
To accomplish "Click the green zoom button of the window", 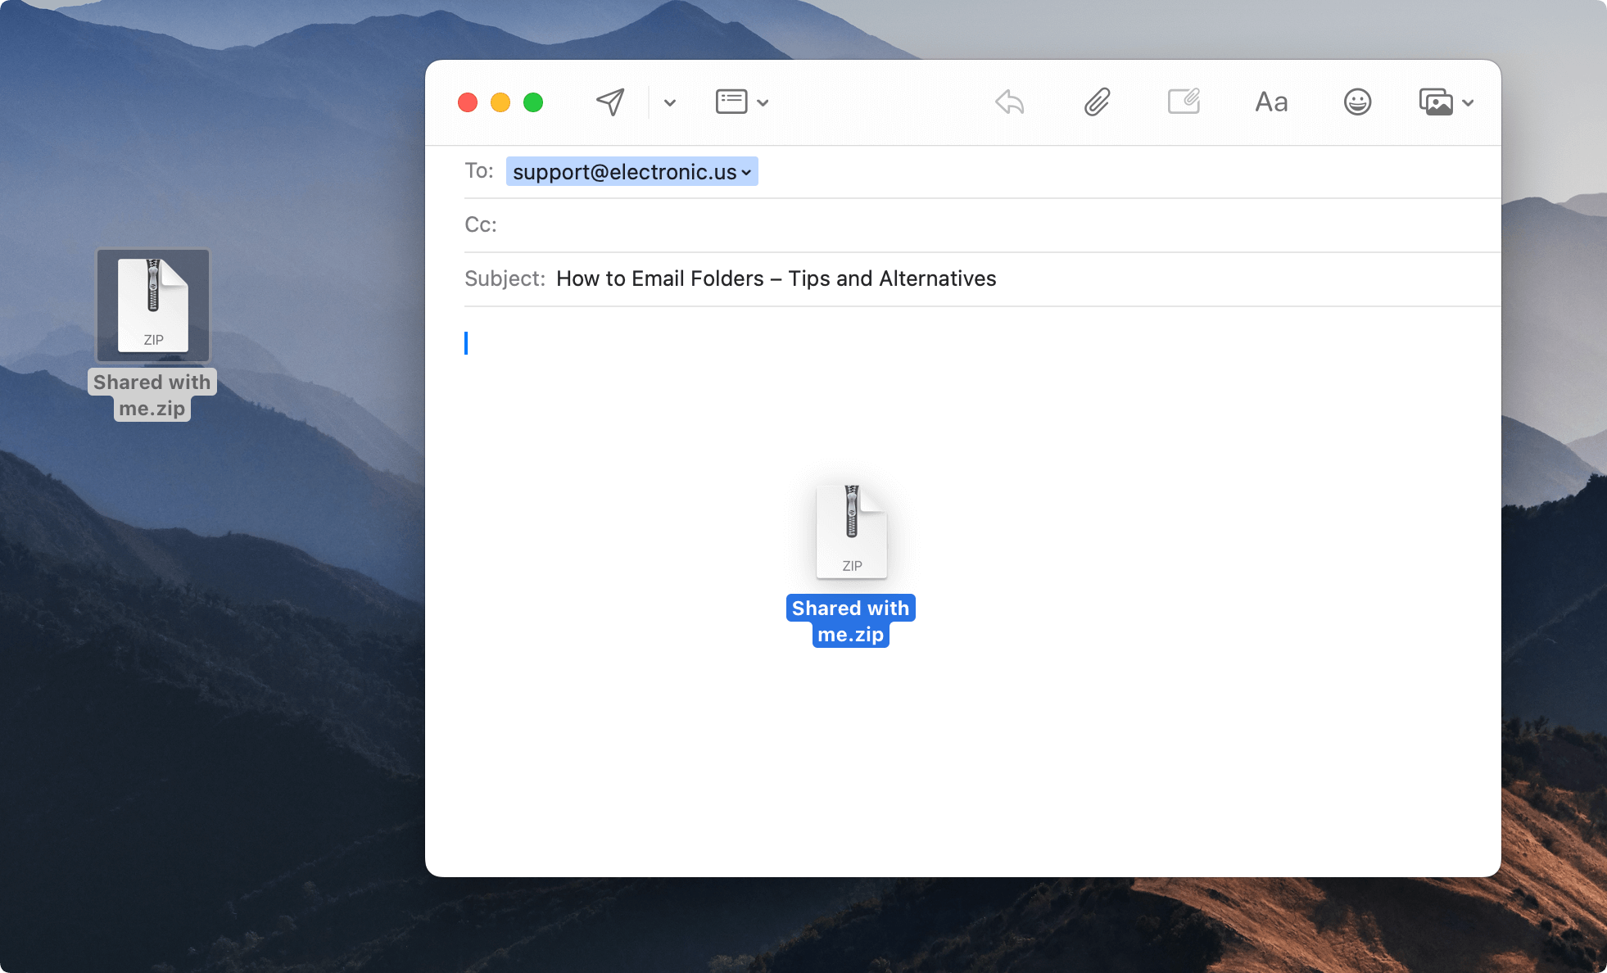I will pos(534,102).
